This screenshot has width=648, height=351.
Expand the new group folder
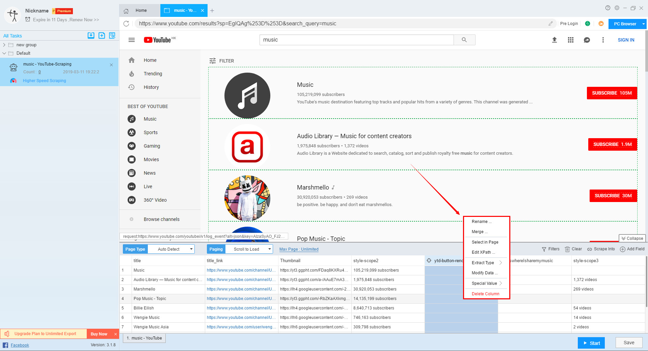[x=4, y=45]
